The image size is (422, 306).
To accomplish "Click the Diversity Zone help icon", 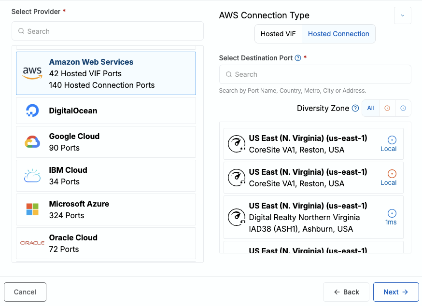I will point(355,108).
